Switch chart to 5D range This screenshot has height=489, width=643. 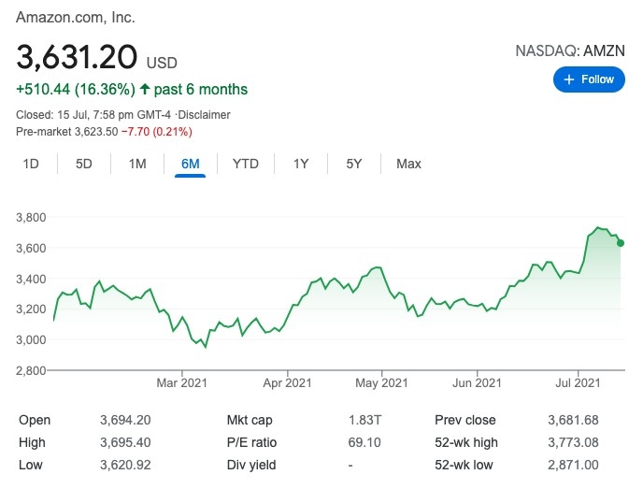point(84,164)
